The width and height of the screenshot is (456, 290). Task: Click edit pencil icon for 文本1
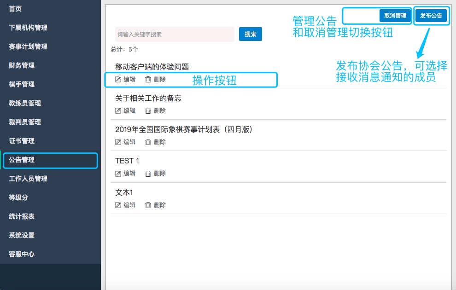point(118,205)
